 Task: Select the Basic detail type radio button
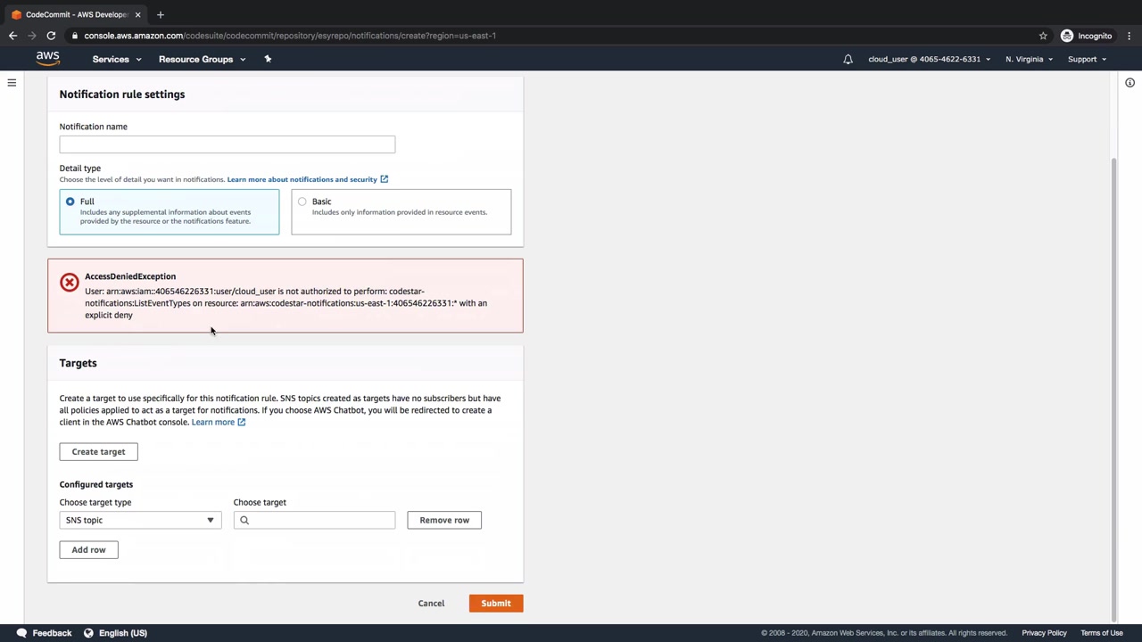[x=302, y=202]
